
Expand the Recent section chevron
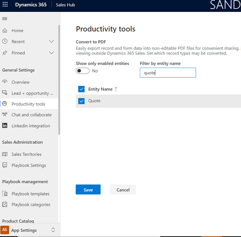pyautogui.click(x=51, y=41)
